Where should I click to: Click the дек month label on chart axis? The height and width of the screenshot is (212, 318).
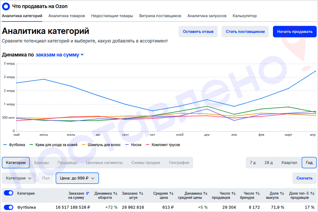207,135
